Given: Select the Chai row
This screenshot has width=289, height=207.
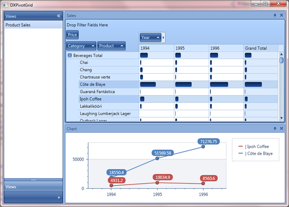Looking at the screenshot, I should 109,63.
